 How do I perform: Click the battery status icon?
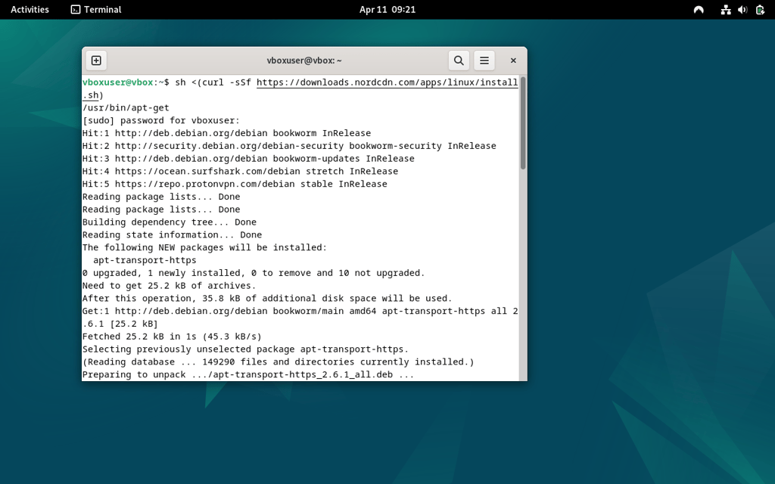(760, 9)
